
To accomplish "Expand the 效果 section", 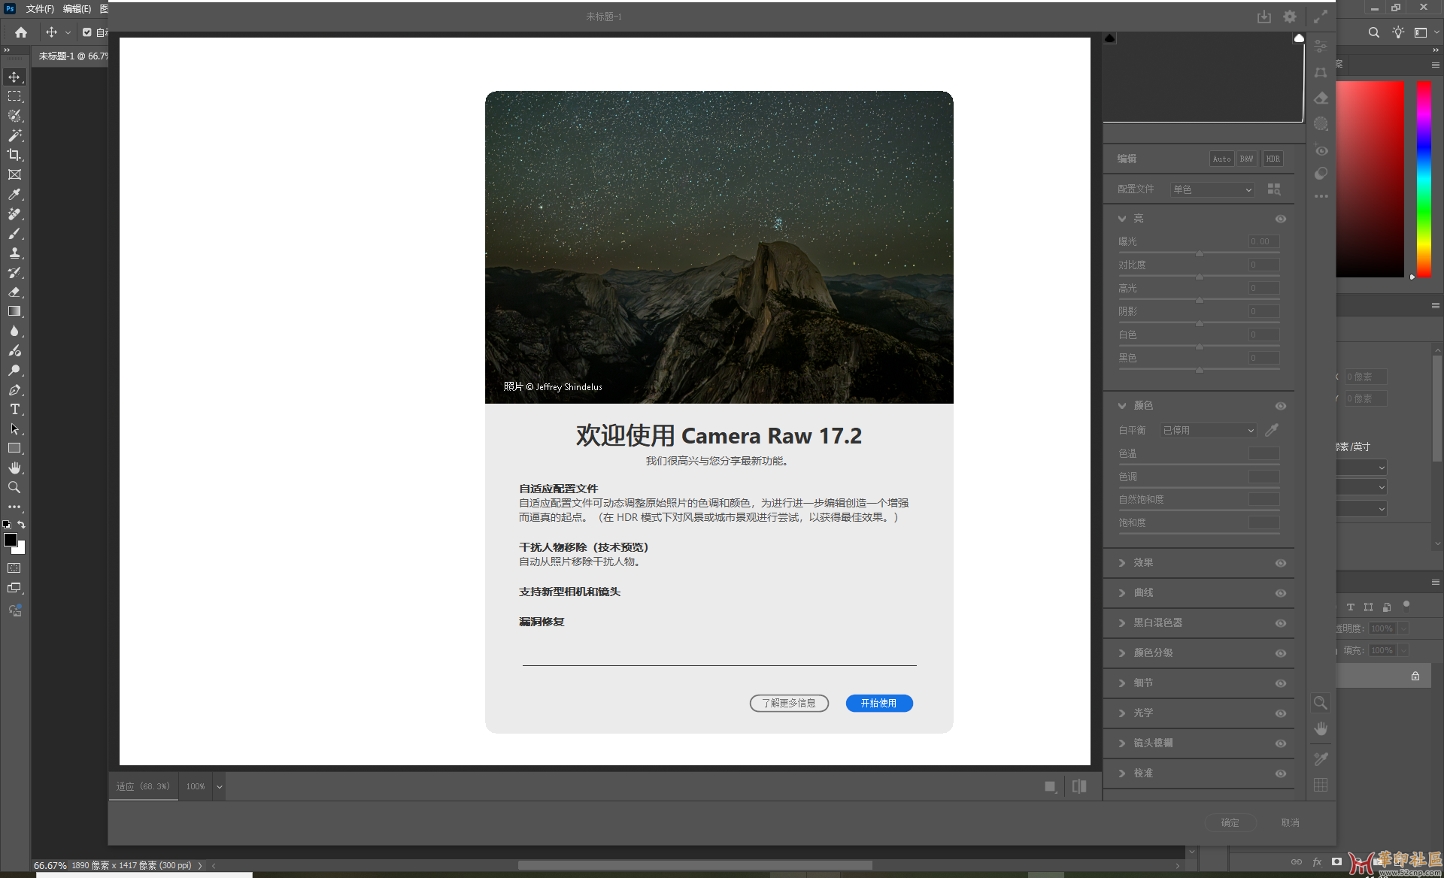I will (x=1122, y=563).
